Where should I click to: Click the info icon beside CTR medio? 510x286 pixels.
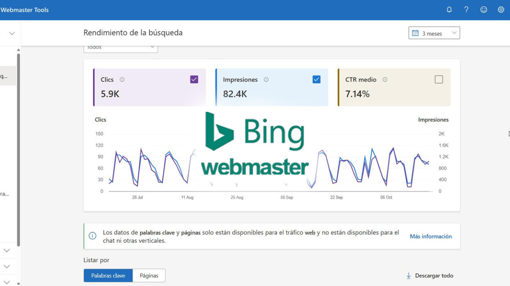click(x=385, y=80)
